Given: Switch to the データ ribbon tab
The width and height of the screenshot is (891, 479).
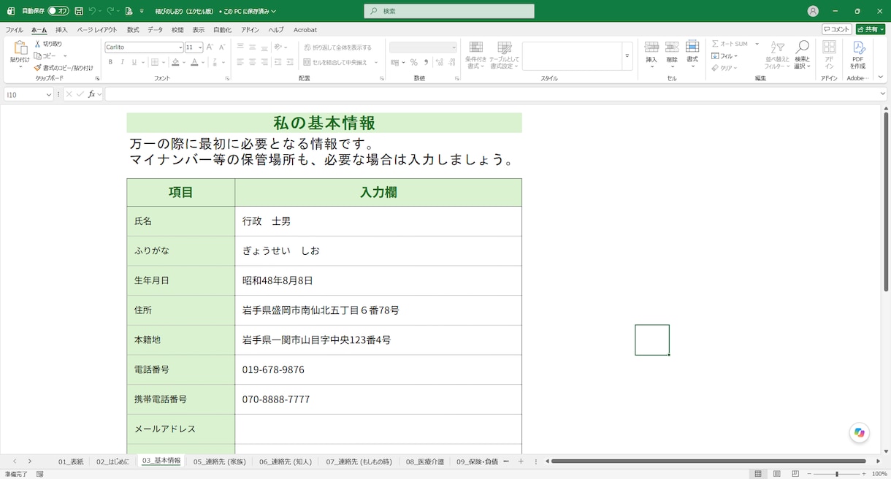Looking at the screenshot, I should point(156,30).
